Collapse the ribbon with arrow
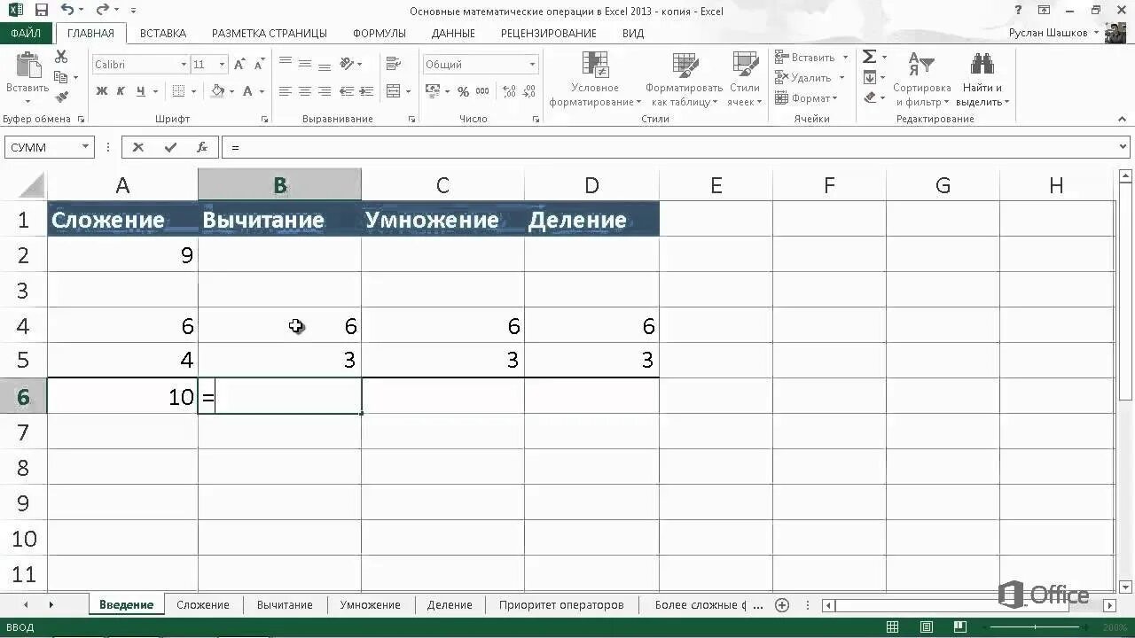The width and height of the screenshot is (1135, 638). tap(1123, 119)
